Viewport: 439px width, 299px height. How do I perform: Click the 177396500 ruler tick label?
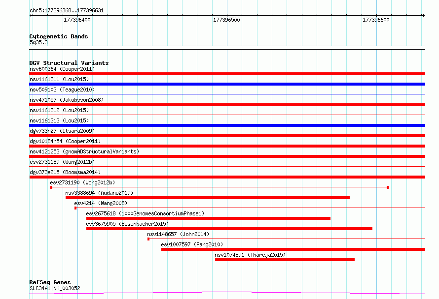[226, 20]
